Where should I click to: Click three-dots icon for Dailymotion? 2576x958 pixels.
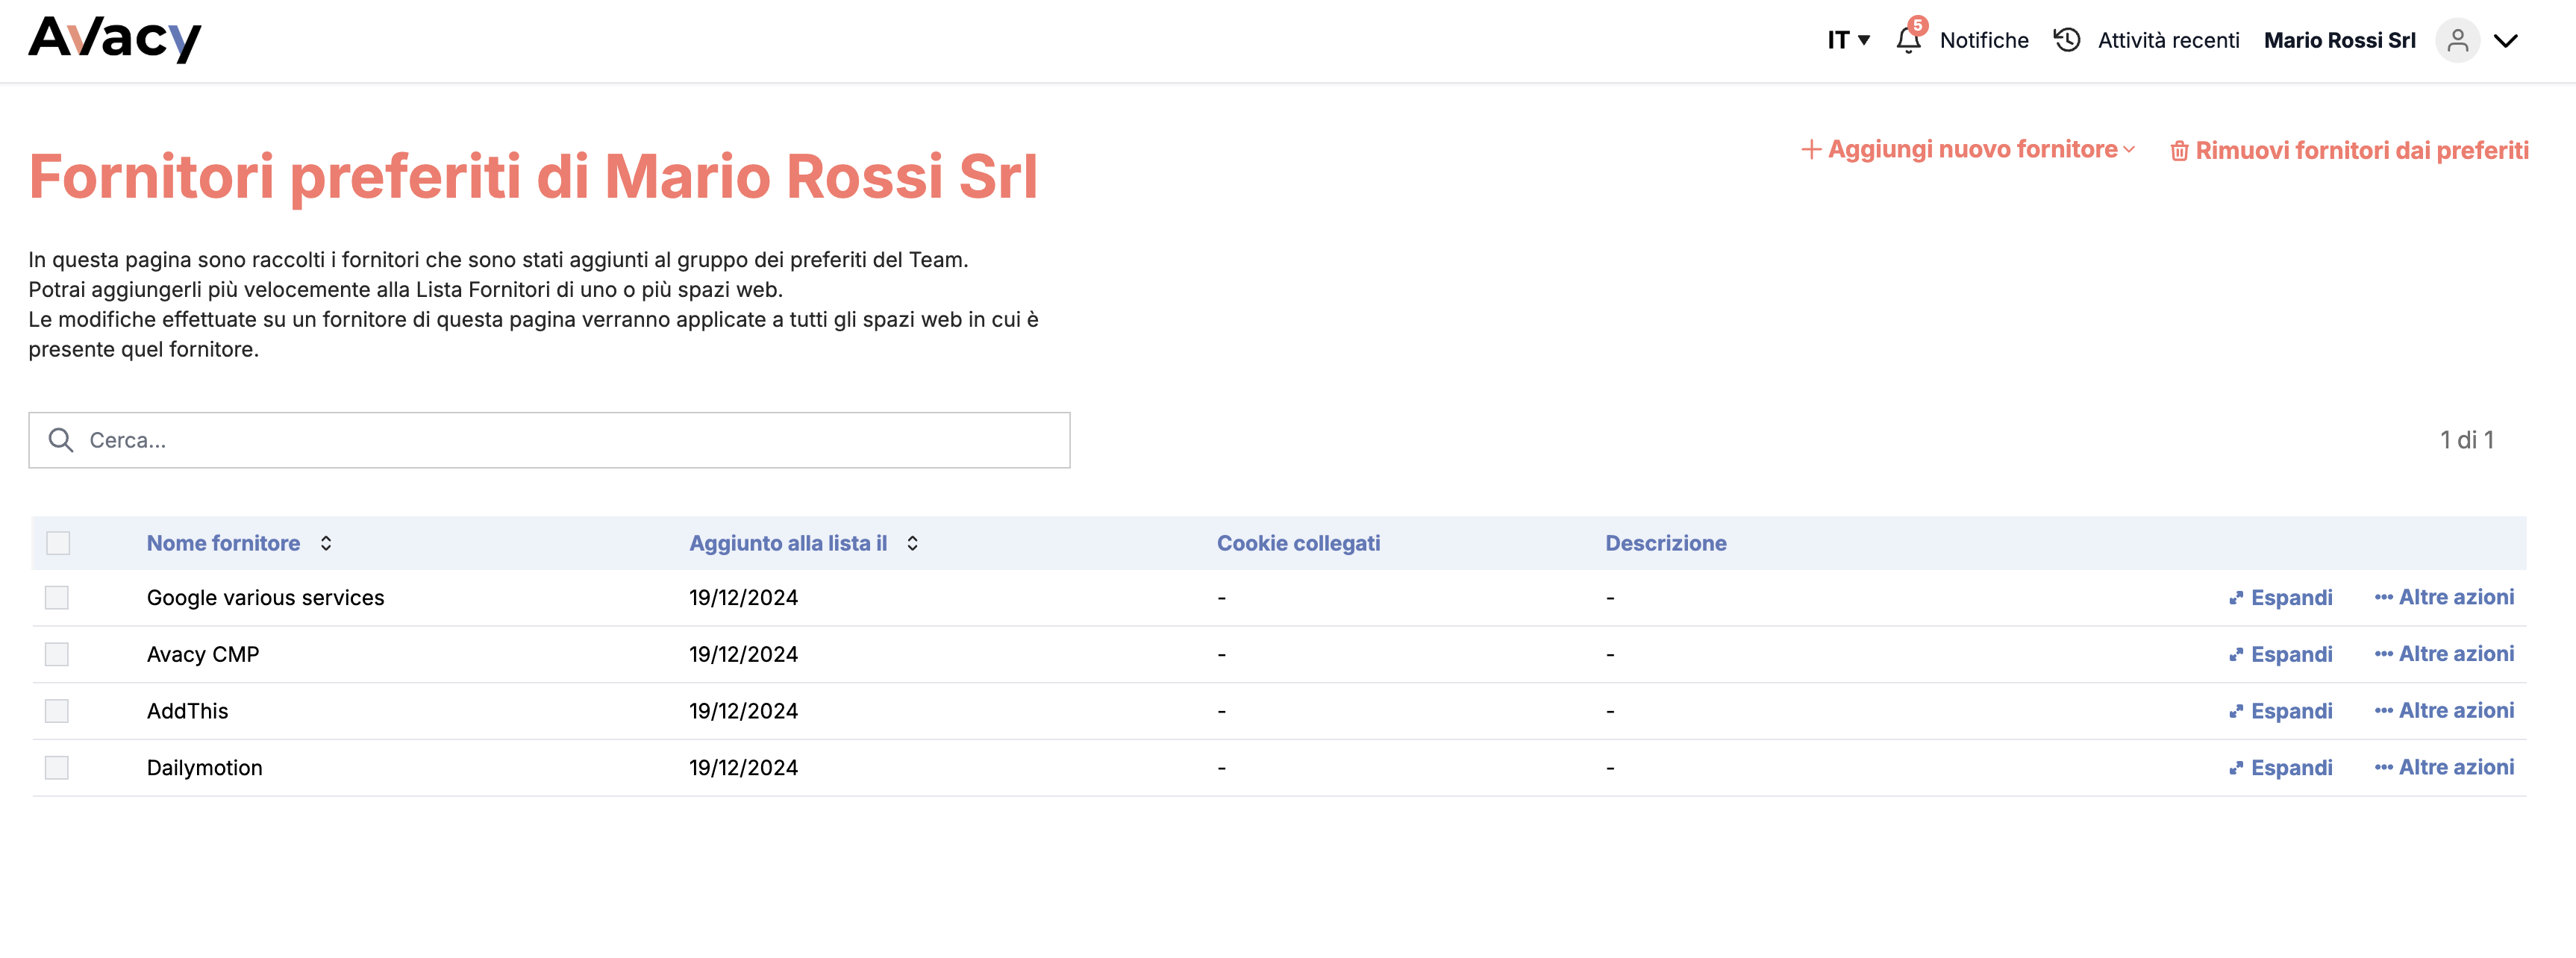[x=2384, y=768]
